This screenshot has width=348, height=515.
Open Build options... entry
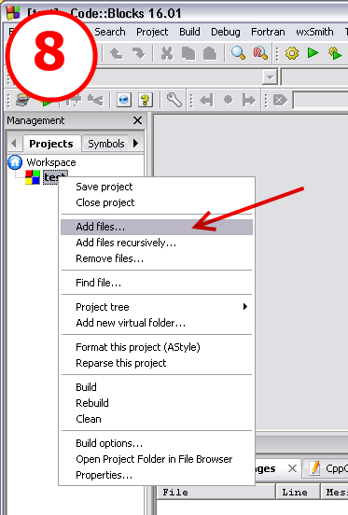click(x=157, y=443)
